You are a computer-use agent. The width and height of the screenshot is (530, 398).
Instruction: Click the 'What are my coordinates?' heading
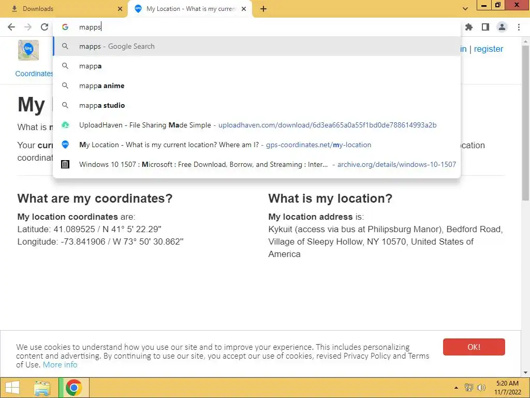95,198
